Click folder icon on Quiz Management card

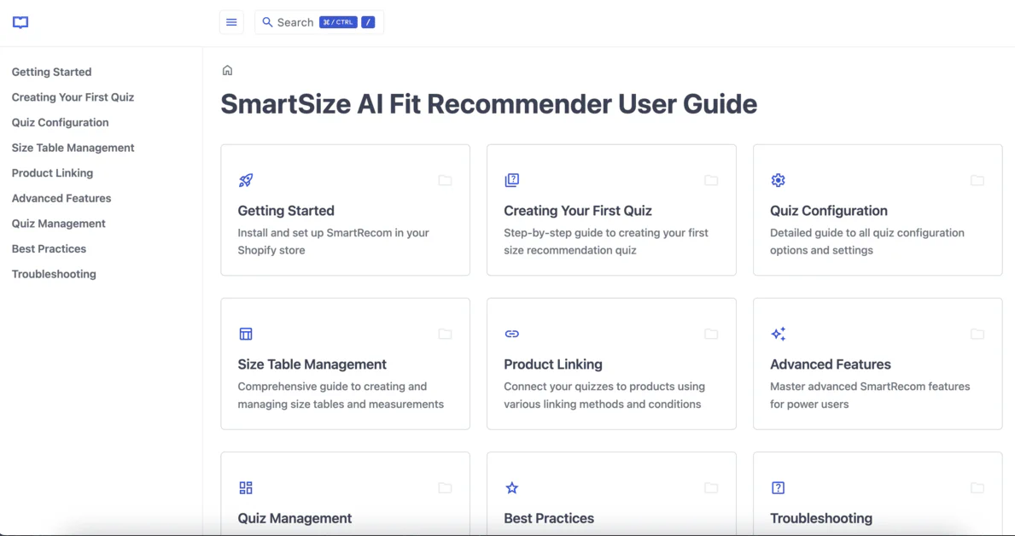(445, 488)
